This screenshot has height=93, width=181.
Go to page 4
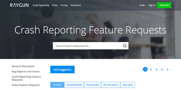(162, 69)
